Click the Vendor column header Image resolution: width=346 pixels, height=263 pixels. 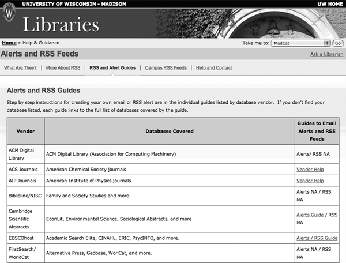point(25,131)
